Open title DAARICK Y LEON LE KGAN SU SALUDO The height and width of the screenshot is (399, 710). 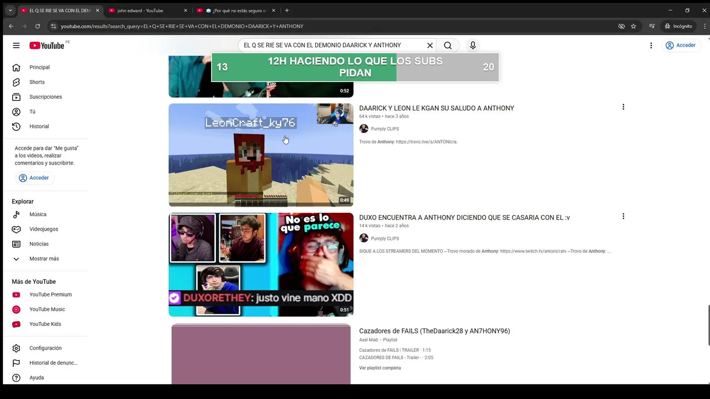point(437,108)
